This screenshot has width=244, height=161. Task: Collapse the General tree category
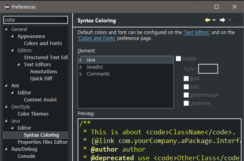click(x=6, y=29)
